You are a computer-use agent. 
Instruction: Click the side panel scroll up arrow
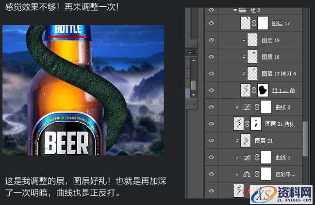(194, 60)
